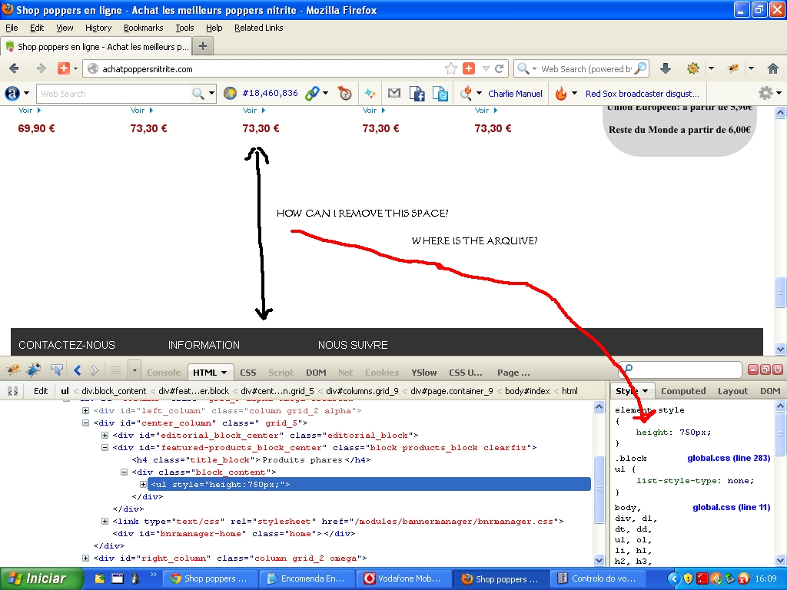The height and width of the screenshot is (590, 787).
Task: Switch to Firebug CSS tab
Action: pos(248,373)
